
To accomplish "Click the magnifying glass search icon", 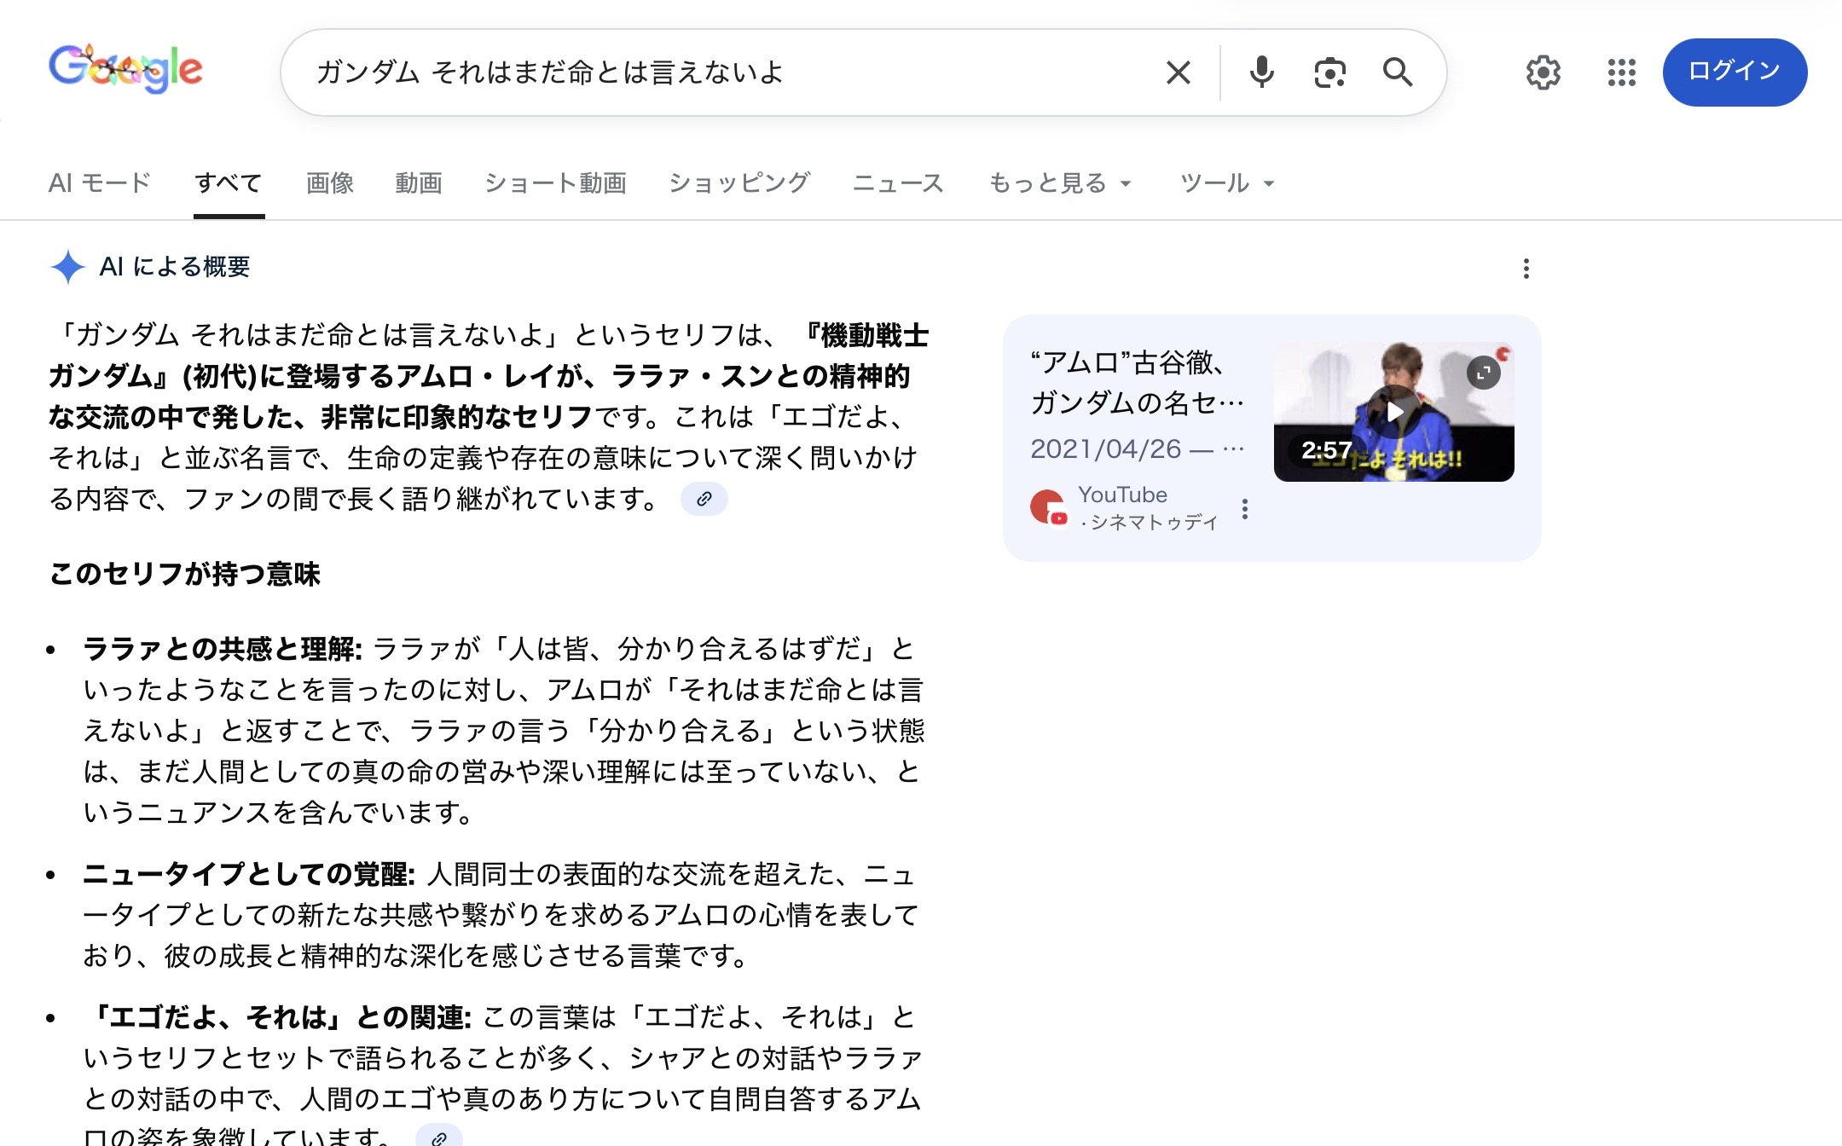I will click(x=1397, y=72).
